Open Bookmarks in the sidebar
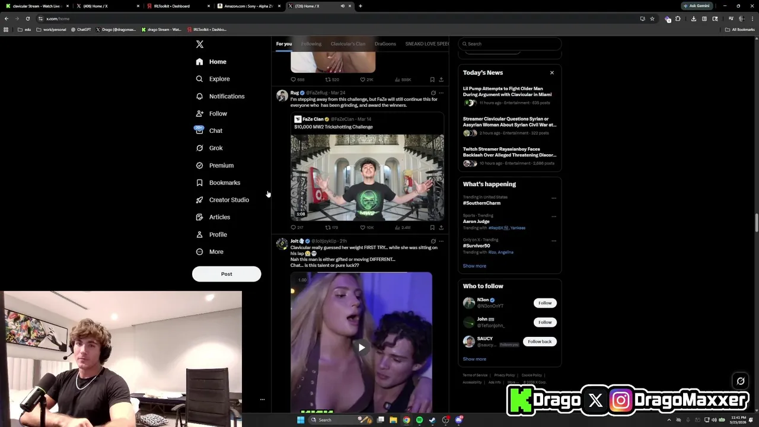This screenshot has width=759, height=427. point(218,183)
